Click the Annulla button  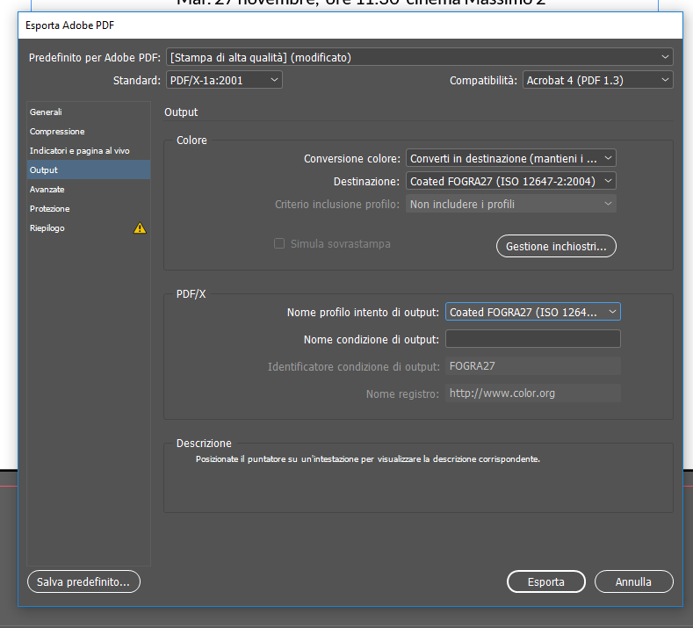pos(634,581)
